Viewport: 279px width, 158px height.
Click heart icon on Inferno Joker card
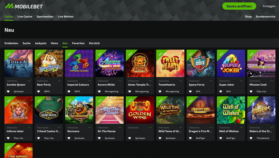coord(8,138)
